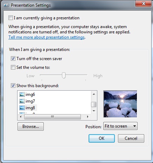
Task: Click the img6 file icon
Action: point(22,94)
